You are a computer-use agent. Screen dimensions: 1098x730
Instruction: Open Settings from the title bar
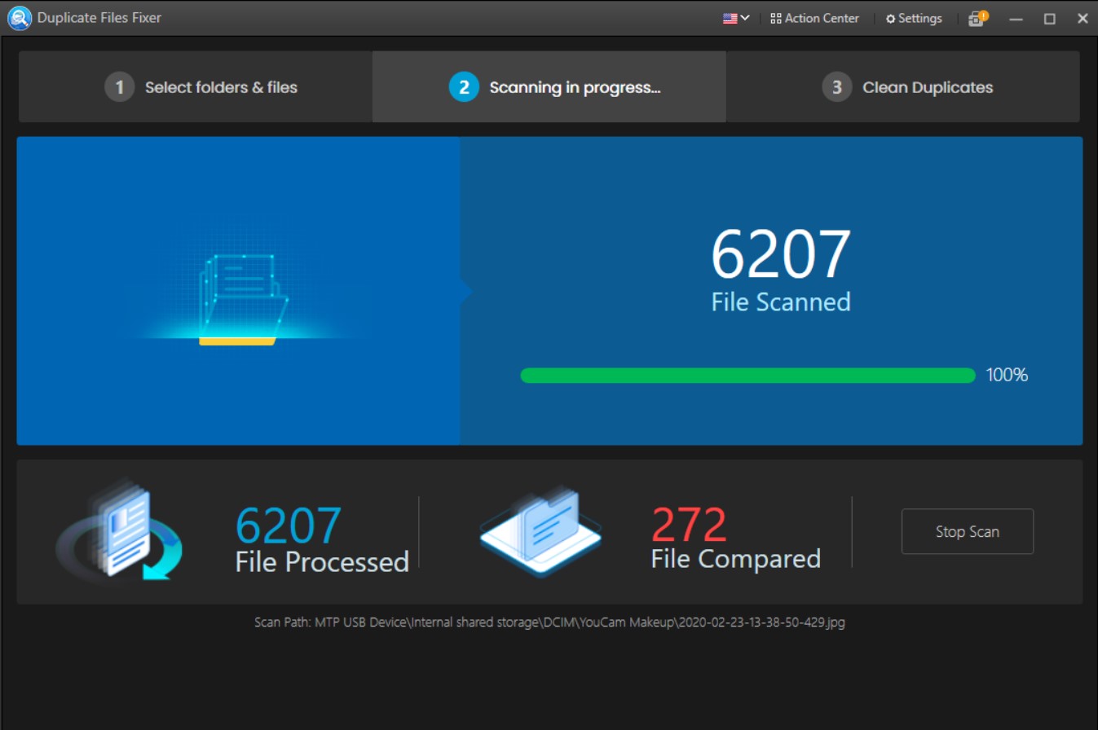[914, 18]
